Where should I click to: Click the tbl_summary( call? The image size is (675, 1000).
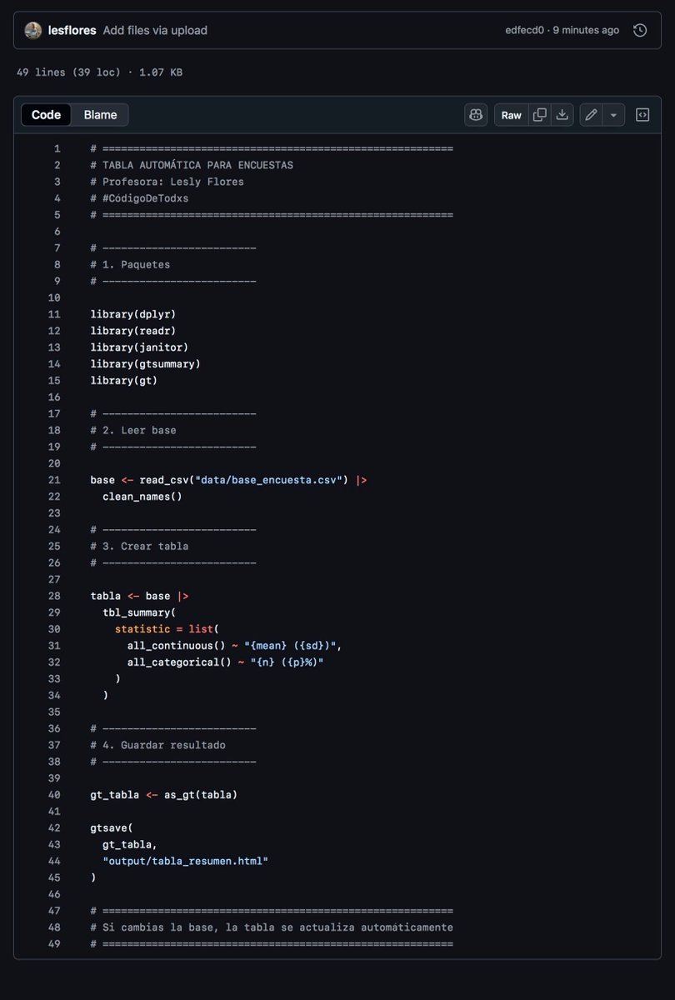coord(139,612)
